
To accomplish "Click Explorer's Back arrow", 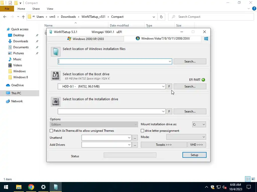I will pos(5,17).
